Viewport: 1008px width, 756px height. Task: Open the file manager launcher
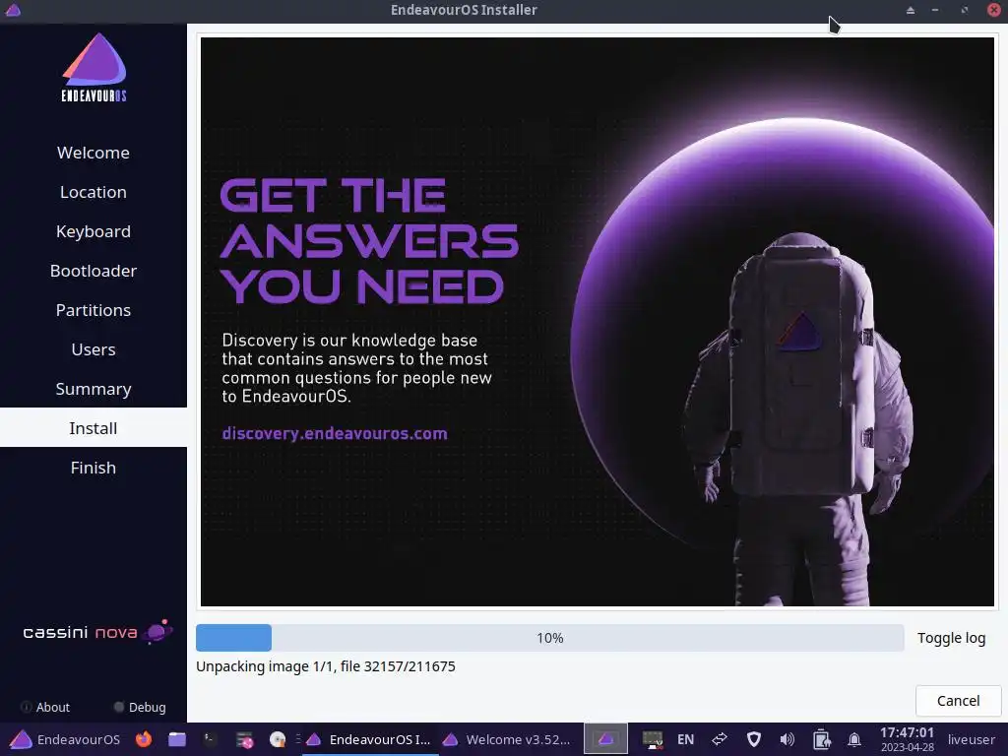pos(177,739)
